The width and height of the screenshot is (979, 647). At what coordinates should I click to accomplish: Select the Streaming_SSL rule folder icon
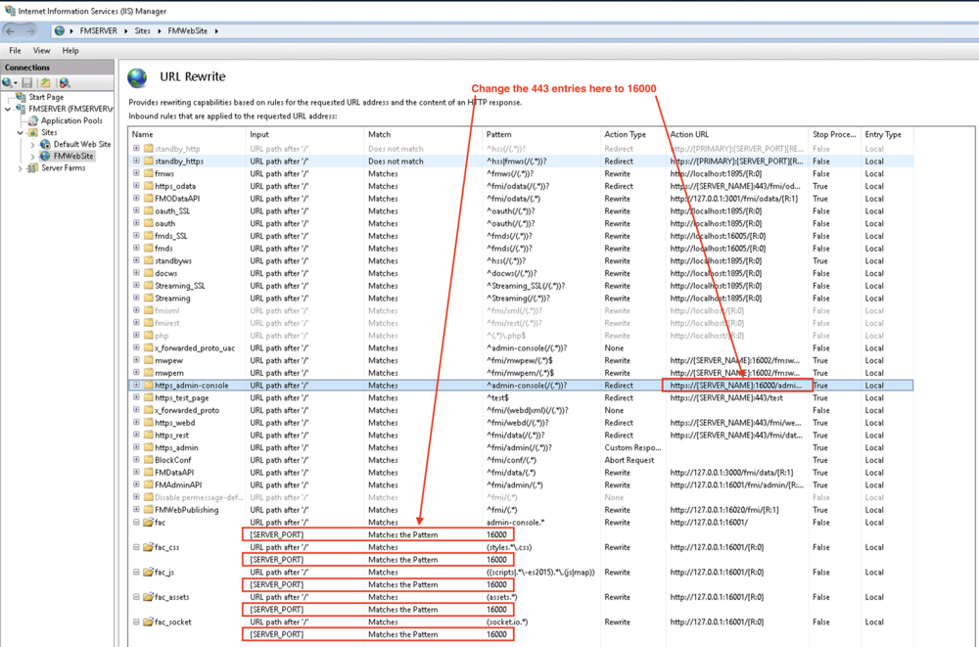[x=148, y=286]
